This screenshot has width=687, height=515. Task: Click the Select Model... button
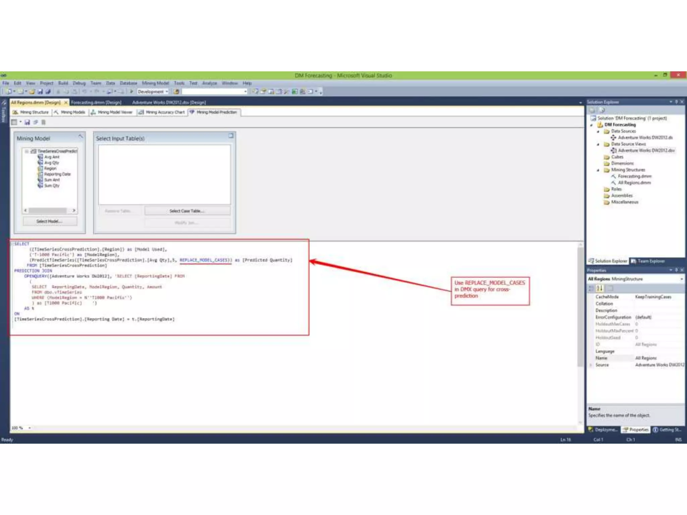tap(50, 221)
